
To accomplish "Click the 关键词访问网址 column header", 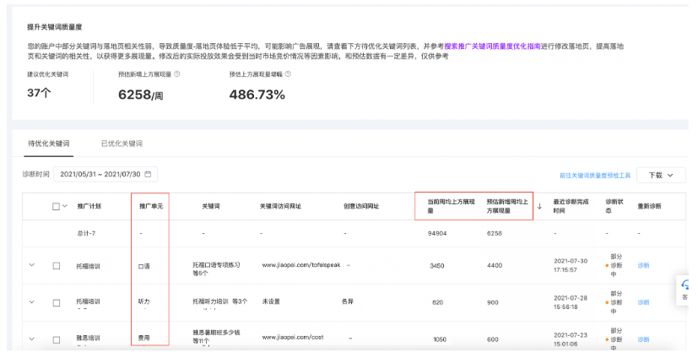I will (x=280, y=206).
